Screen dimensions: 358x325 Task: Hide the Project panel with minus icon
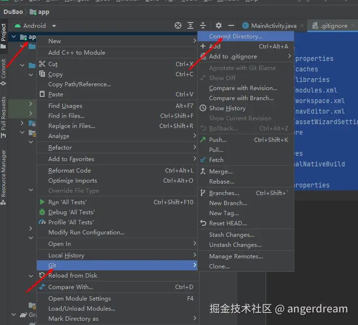click(x=231, y=25)
